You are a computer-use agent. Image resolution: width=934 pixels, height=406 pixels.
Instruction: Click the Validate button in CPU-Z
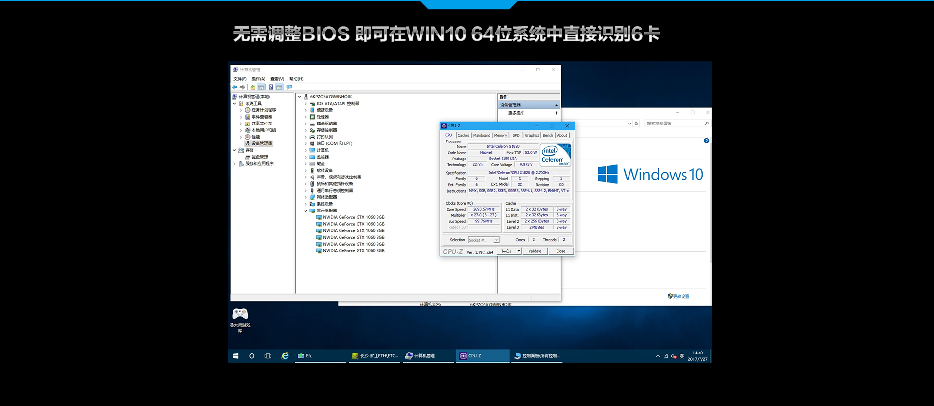pos(535,251)
